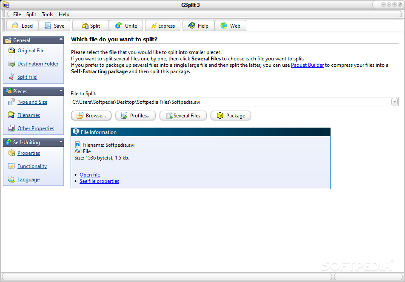405x282 pixels.
Task: Click inside the File to Split path field
Action: click(231, 102)
